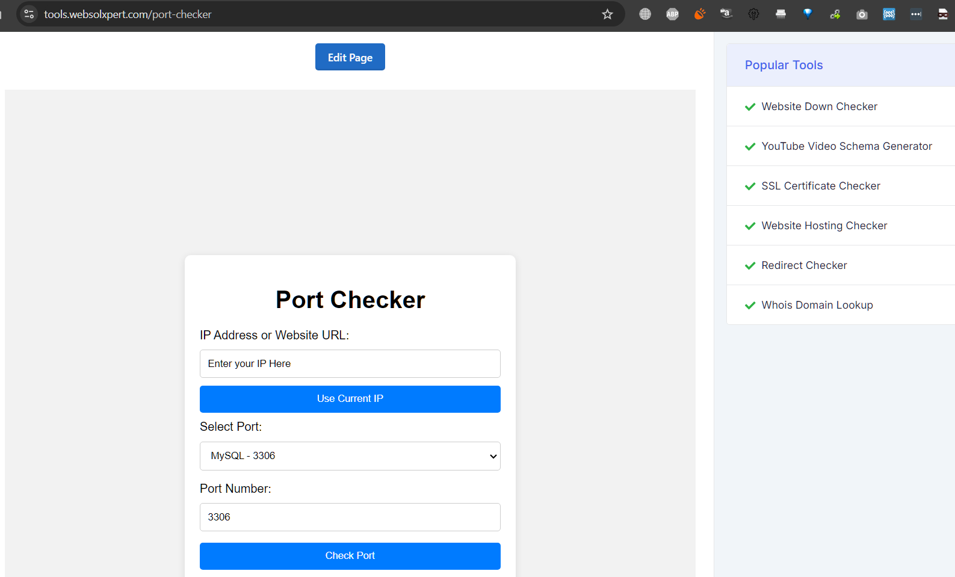Open the Website Down Checker tool link

click(x=819, y=106)
